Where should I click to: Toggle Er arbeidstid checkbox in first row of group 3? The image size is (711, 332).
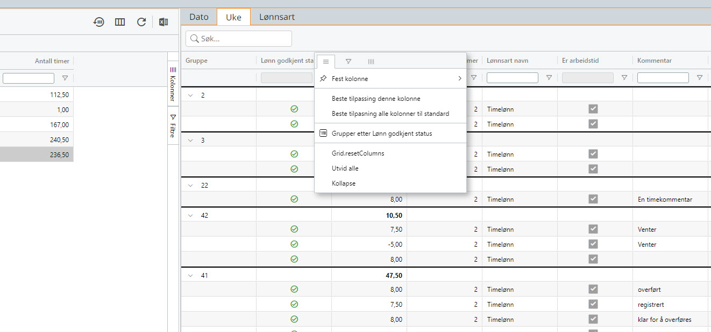pyautogui.click(x=593, y=154)
